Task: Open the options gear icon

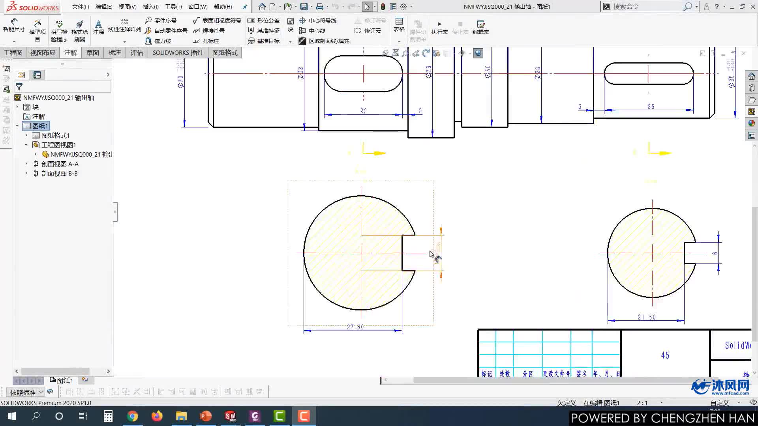Action: [403, 7]
